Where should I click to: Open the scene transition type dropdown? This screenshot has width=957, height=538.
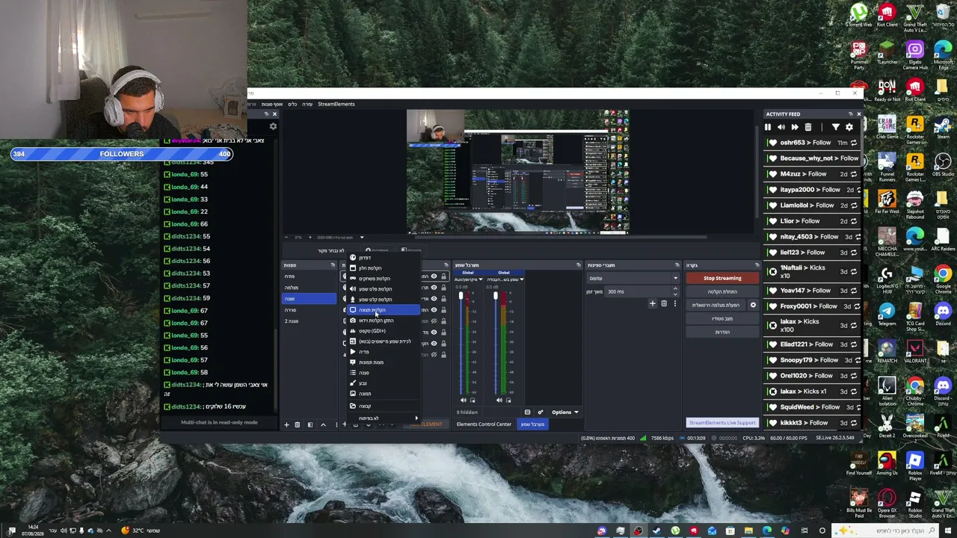click(633, 278)
